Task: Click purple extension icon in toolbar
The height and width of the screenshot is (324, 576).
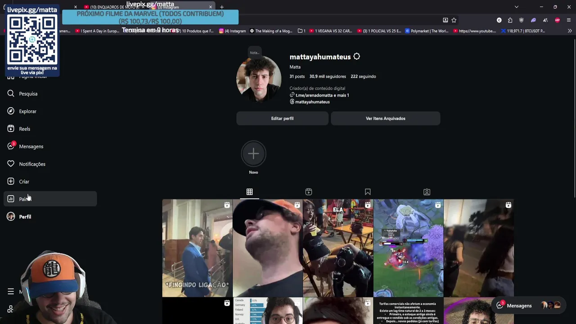Action: 533,20
